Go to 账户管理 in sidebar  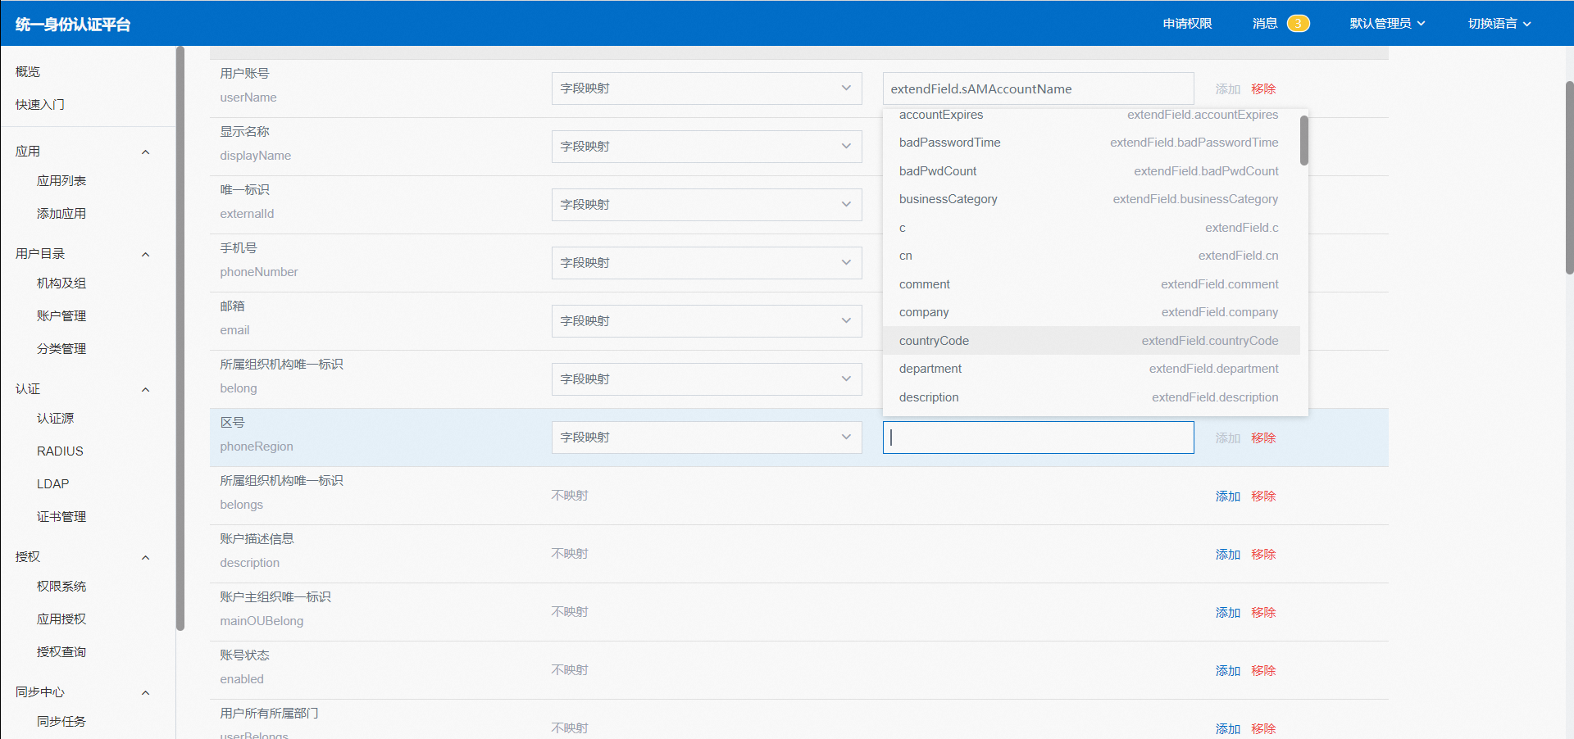[61, 316]
